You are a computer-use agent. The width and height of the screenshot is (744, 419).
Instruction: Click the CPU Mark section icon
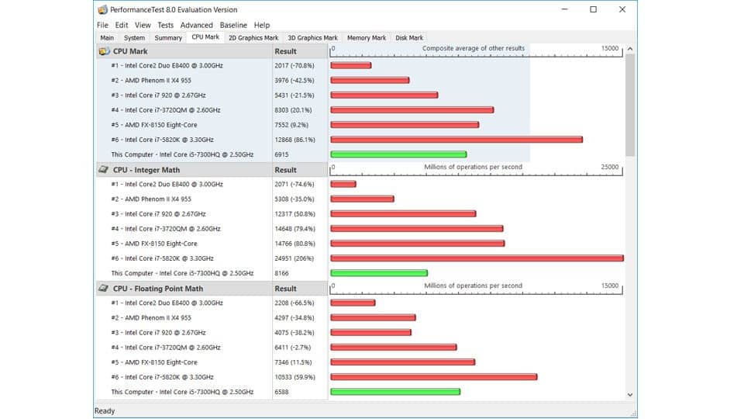(104, 51)
